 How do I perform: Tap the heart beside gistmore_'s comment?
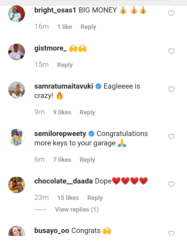[x=171, y=51]
